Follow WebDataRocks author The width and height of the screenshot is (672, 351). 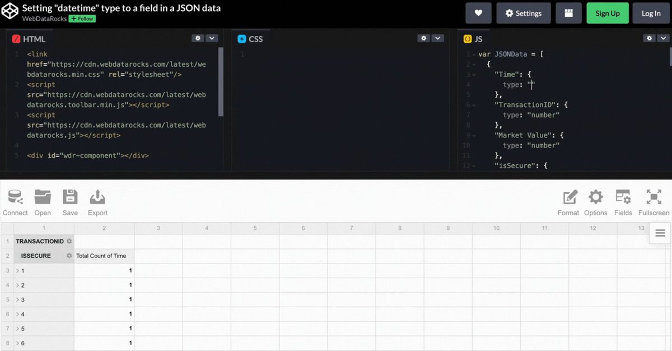pos(82,19)
